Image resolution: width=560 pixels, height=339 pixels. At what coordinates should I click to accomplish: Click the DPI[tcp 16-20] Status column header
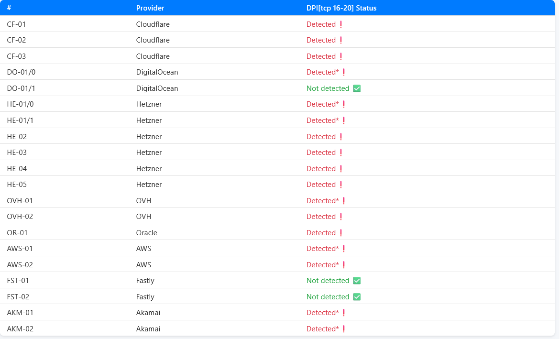click(341, 8)
